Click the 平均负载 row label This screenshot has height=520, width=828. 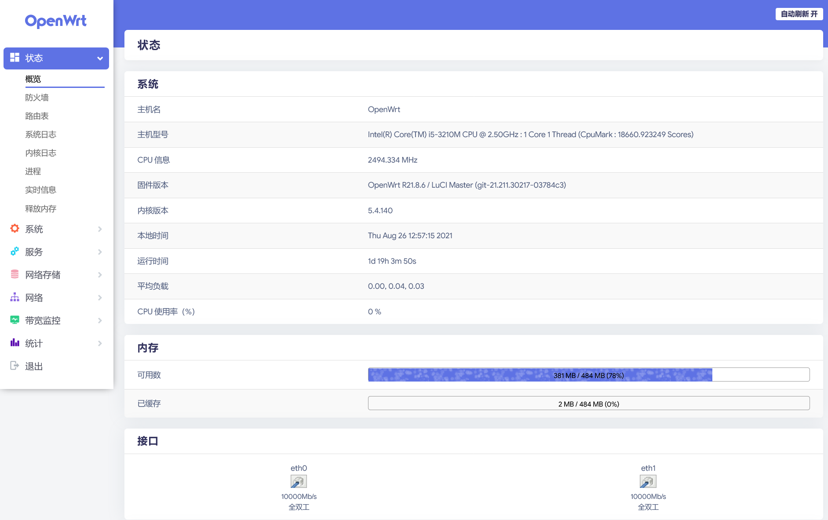[x=153, y=286]
